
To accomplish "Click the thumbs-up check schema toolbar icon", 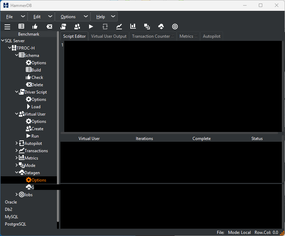I will (x=35, y=27).
